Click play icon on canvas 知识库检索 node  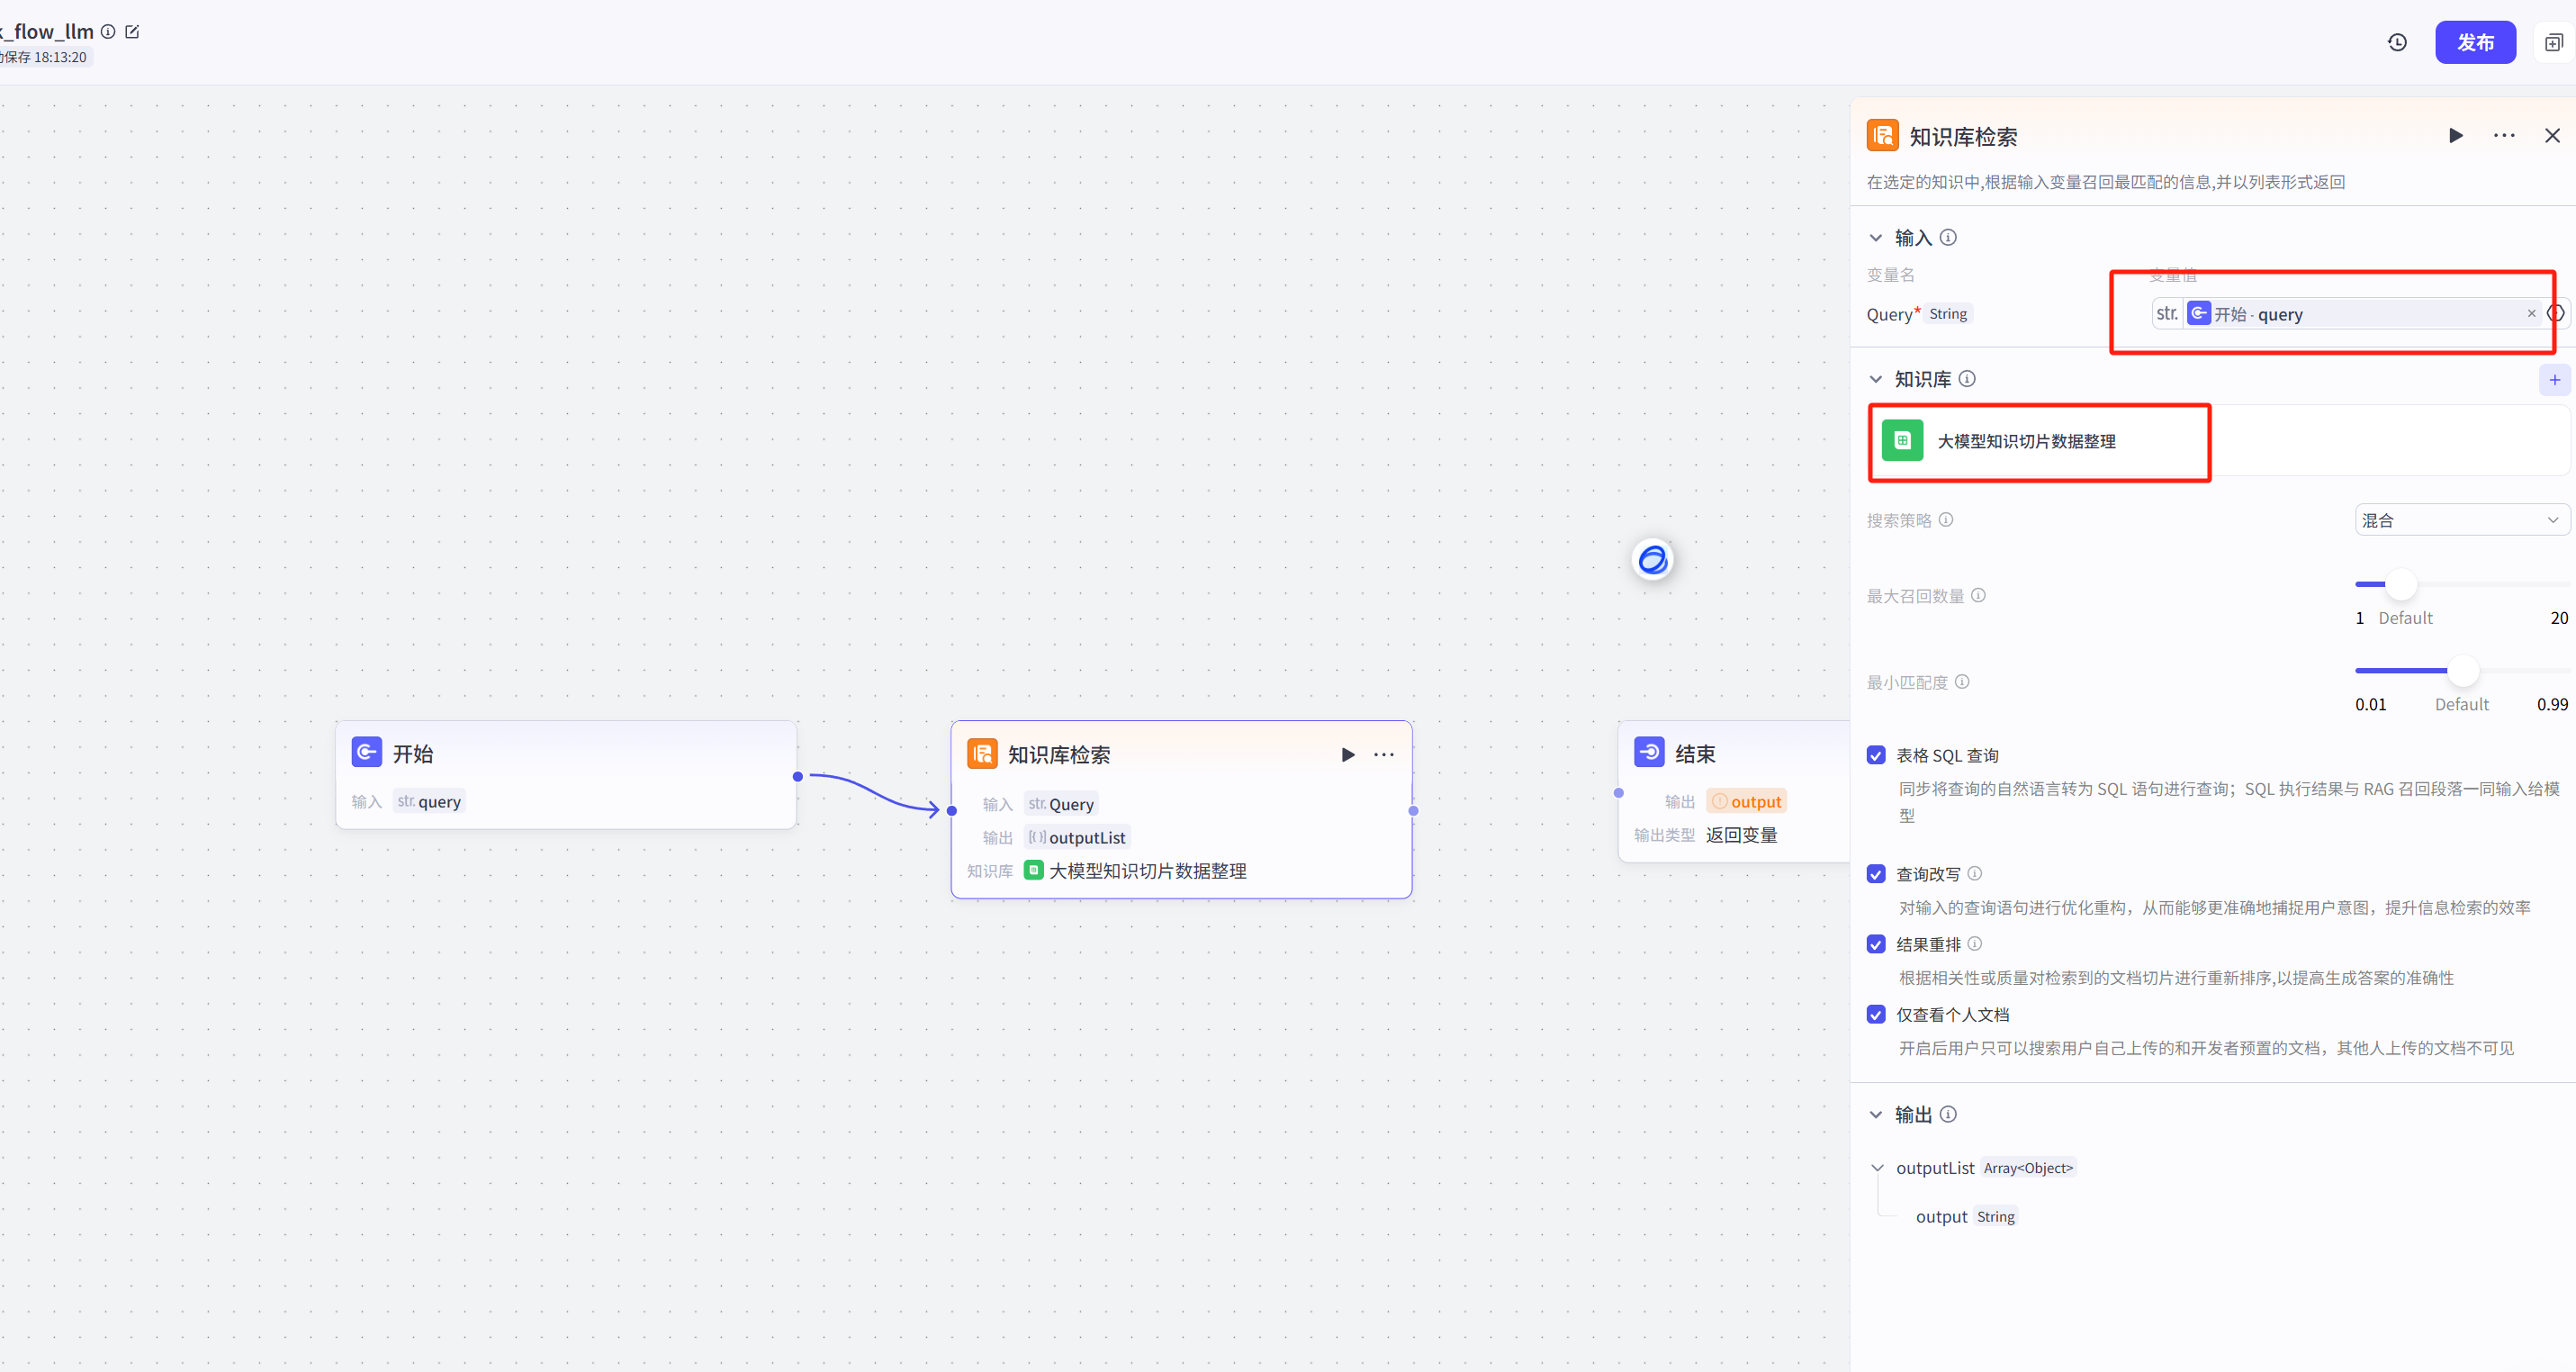coord(1347,754)
